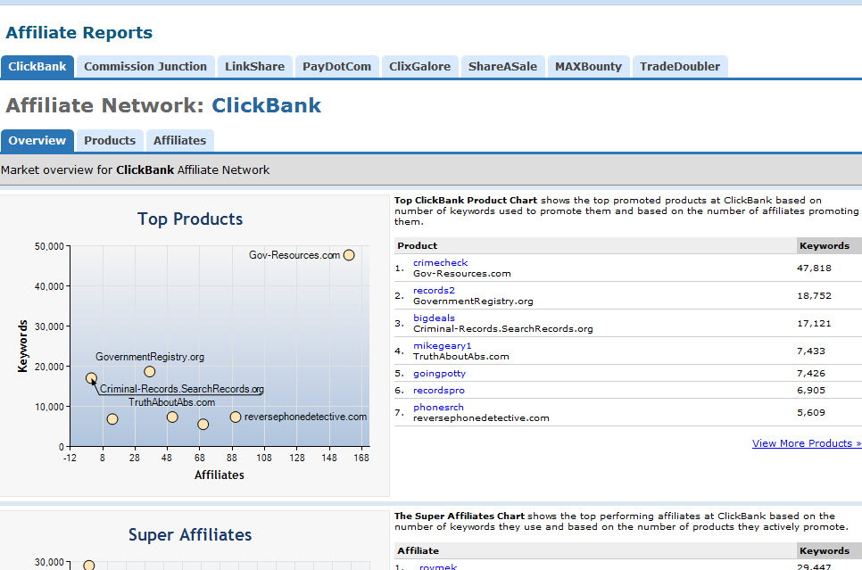Switch to Commission Junction tab

[145, 67]
